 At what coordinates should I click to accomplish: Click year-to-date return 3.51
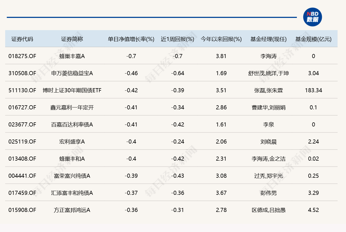pyautogui.click(x=221, y=91)
